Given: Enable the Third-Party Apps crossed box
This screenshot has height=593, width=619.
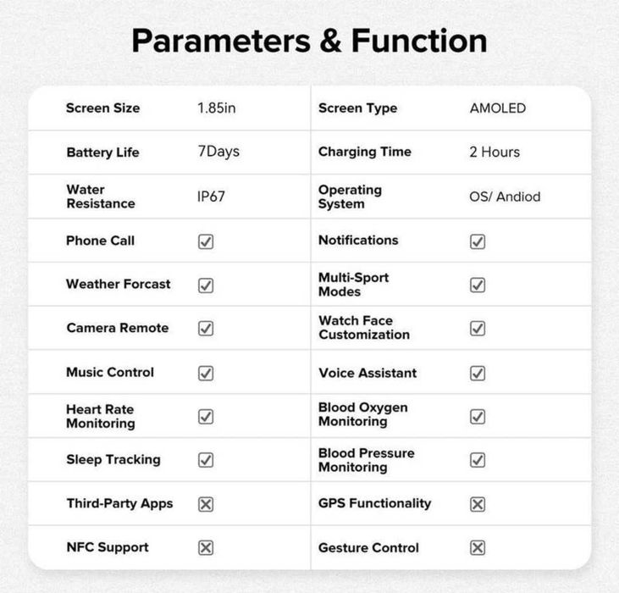Looking at the screenshot, I should [206, 504].
